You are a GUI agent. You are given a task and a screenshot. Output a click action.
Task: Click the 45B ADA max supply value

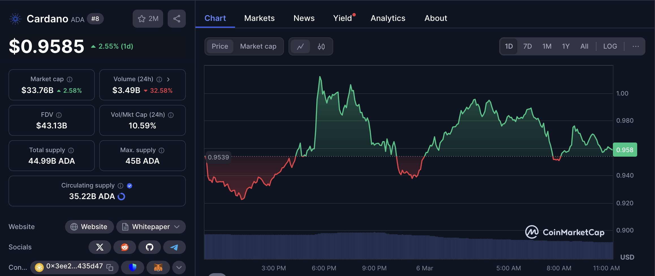click(x=142, y=161)
